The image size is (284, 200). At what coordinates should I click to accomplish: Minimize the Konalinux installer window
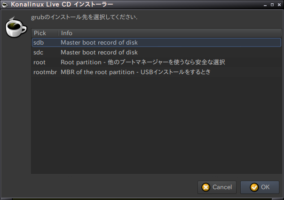(x=265, y=5)
